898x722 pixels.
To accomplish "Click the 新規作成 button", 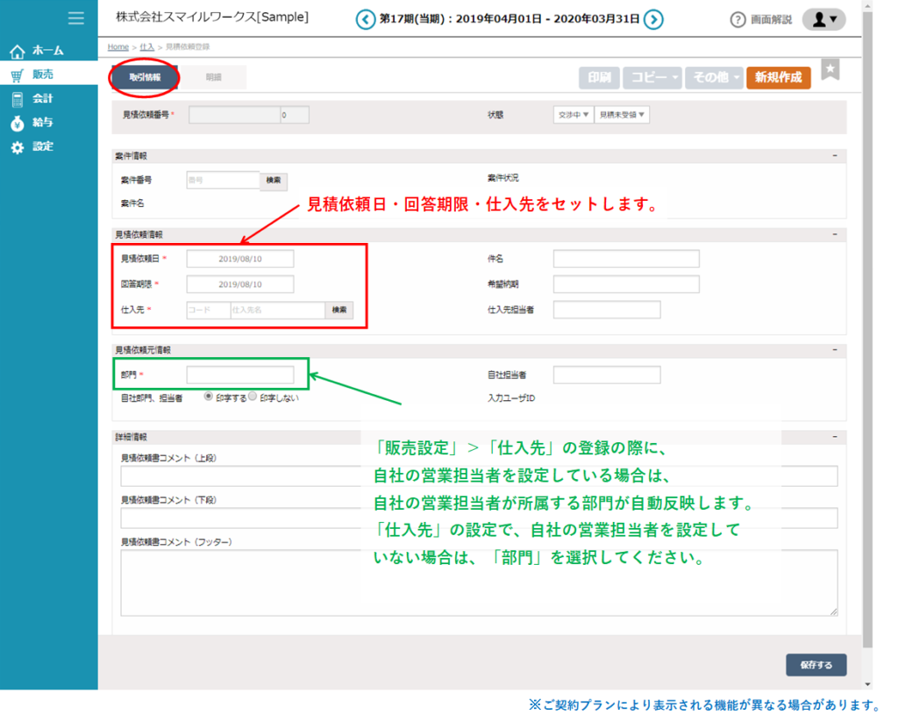I will point(778,77).
